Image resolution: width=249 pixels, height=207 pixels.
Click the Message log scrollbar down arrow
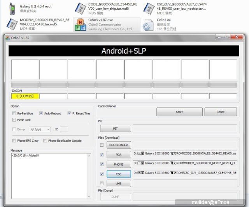click(x=89, y=196)
